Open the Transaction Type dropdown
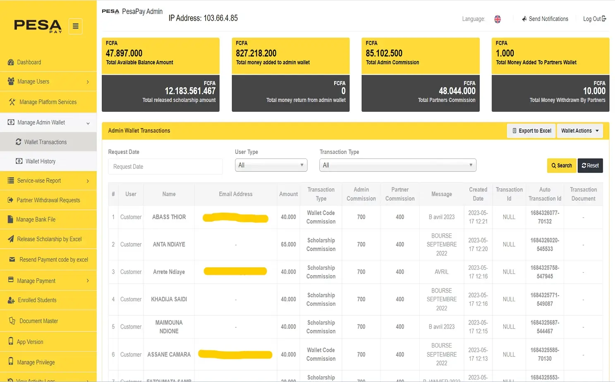This screenshot has height=382, width=615. [397, 165]
